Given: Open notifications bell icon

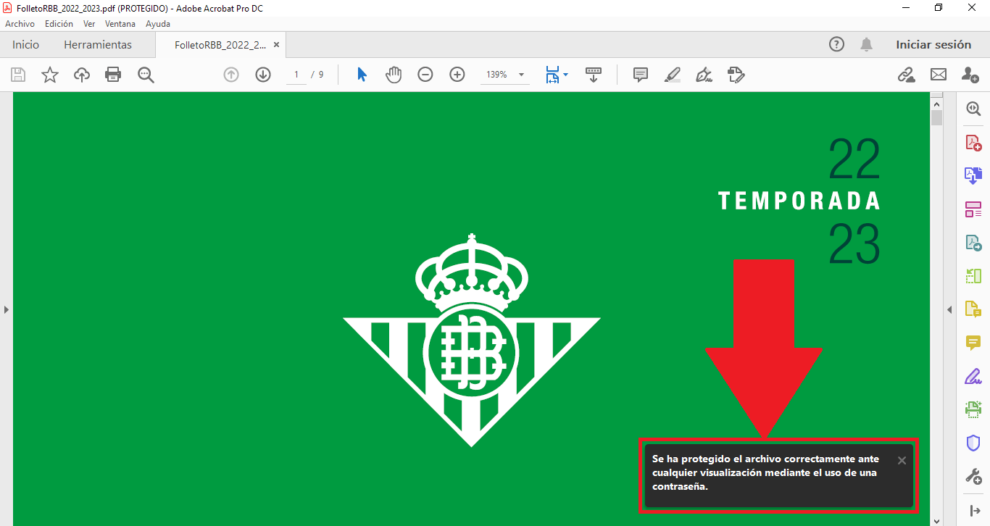Looking at the screenshot, I should coord(866,44).
